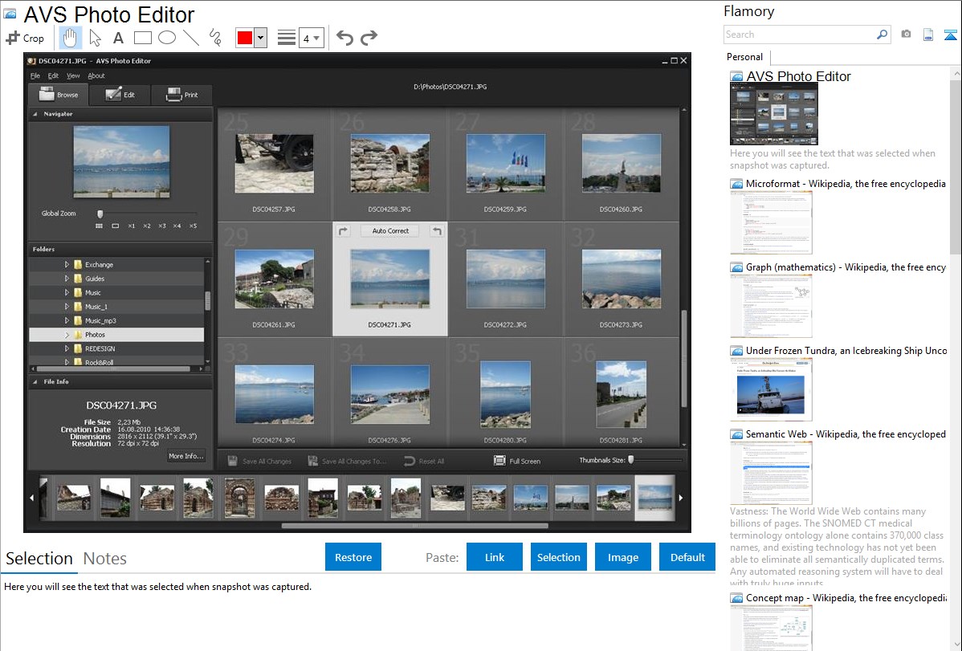This screenshot has width=962, height=651.
Task: Select the Music_1 folder
Action: pyautogui.click(x=96, y=307)
